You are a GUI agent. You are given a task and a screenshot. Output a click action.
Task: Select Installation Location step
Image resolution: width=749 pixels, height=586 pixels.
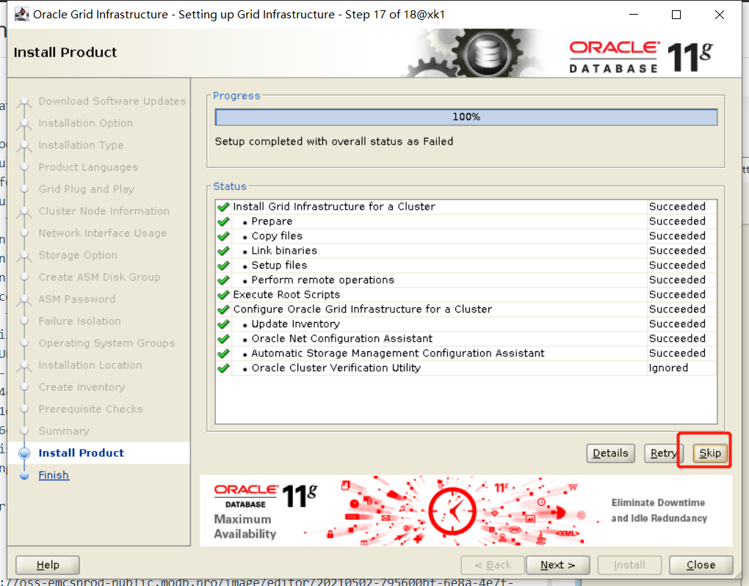pos(90,365)
